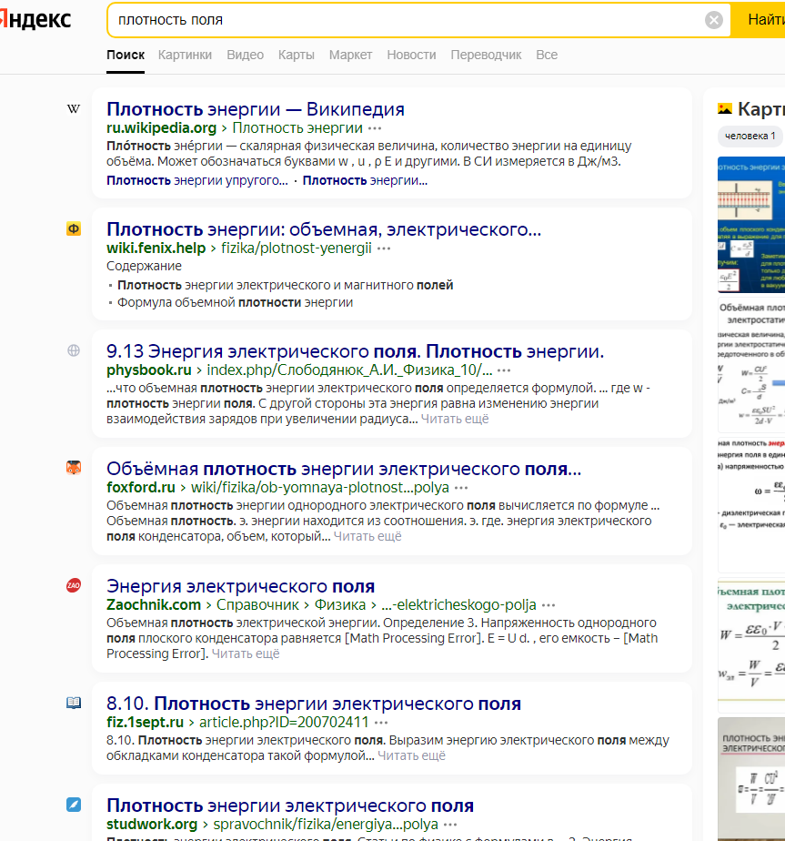The height and width of the screenshot is (841, 785).
Task: Switch to the Маркет tab
Action: pyautogui.click(x=351, y=55)
